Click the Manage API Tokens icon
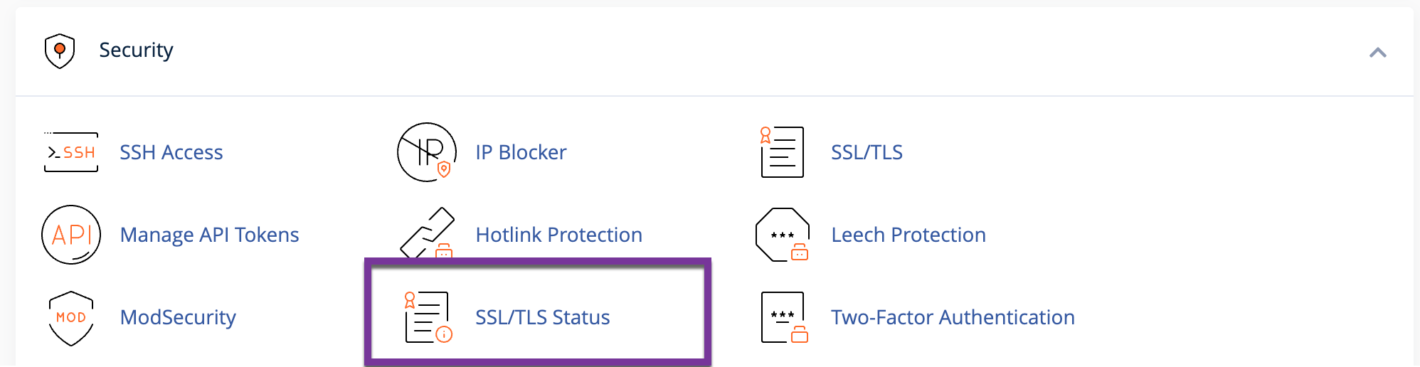Image resolution: width=1420 pixels, height=367 pixels. 71,235
